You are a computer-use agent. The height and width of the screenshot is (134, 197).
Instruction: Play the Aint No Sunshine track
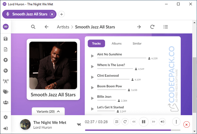click(x=92, y=56)
